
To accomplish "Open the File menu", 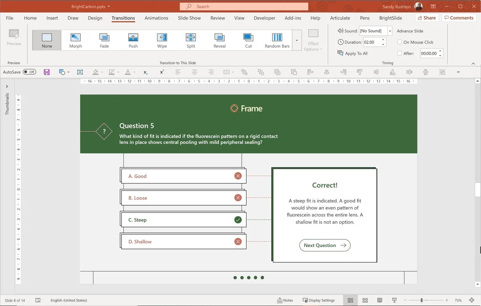I will pos(9,18).
